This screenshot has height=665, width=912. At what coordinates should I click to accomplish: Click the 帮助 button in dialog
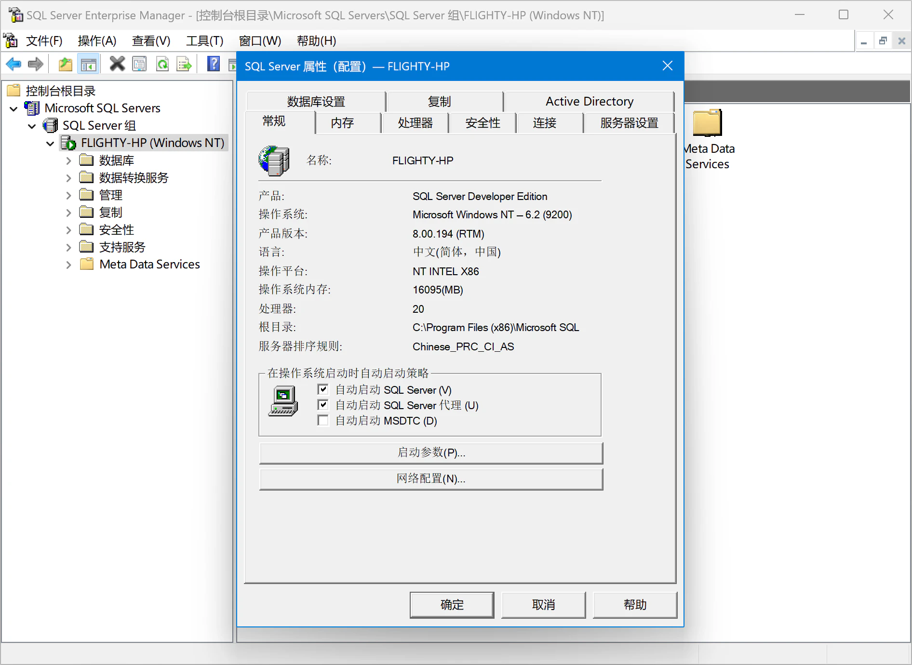[x=635, y=605]
